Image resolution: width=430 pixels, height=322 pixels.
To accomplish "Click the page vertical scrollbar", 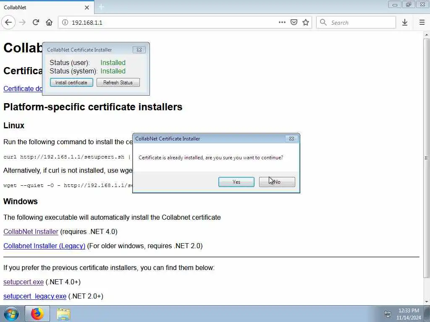I will (427, 158).
